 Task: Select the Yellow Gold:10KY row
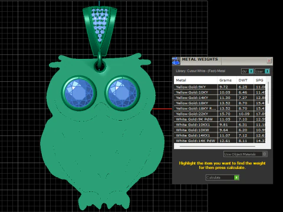tap(219, 92)
